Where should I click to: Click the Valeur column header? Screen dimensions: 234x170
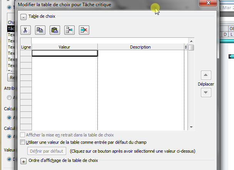(x=64, y=47)
